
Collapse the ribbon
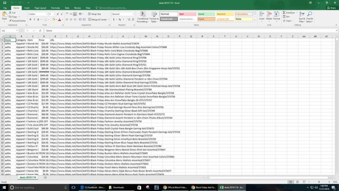pos(336,25)
